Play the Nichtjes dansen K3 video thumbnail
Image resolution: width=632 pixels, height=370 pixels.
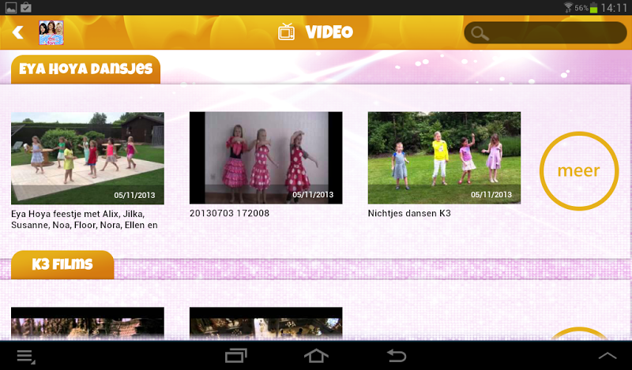point(444,158)
